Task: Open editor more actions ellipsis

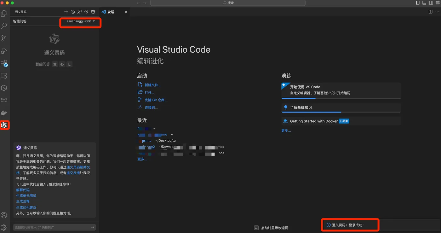Action: pyautogui.click(x=437, y=12)
